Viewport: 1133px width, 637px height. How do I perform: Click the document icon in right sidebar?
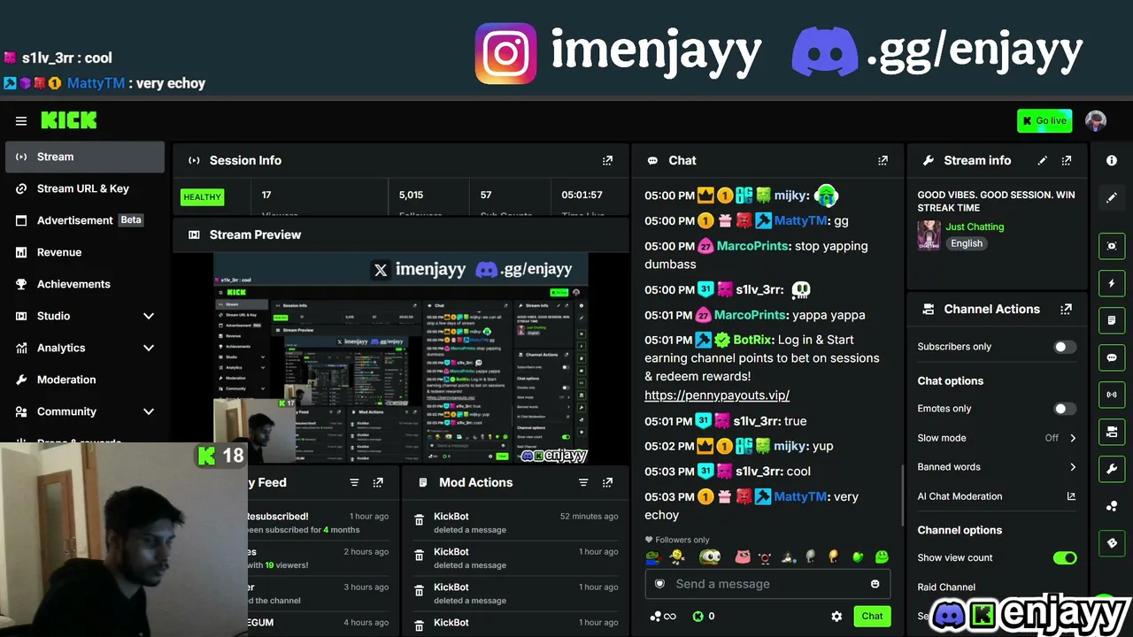(1112, 320)
